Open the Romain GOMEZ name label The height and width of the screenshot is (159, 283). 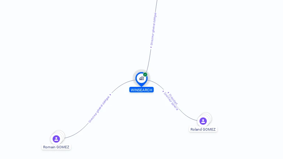coord(56,147)
